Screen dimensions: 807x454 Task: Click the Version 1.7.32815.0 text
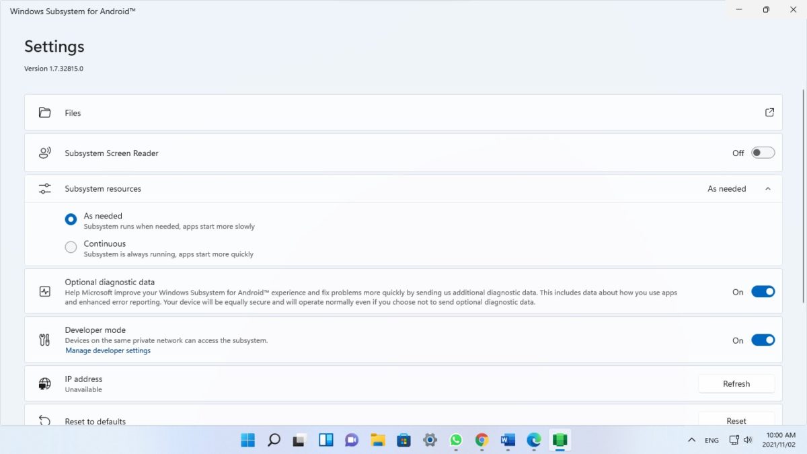[x=54, y=69]
